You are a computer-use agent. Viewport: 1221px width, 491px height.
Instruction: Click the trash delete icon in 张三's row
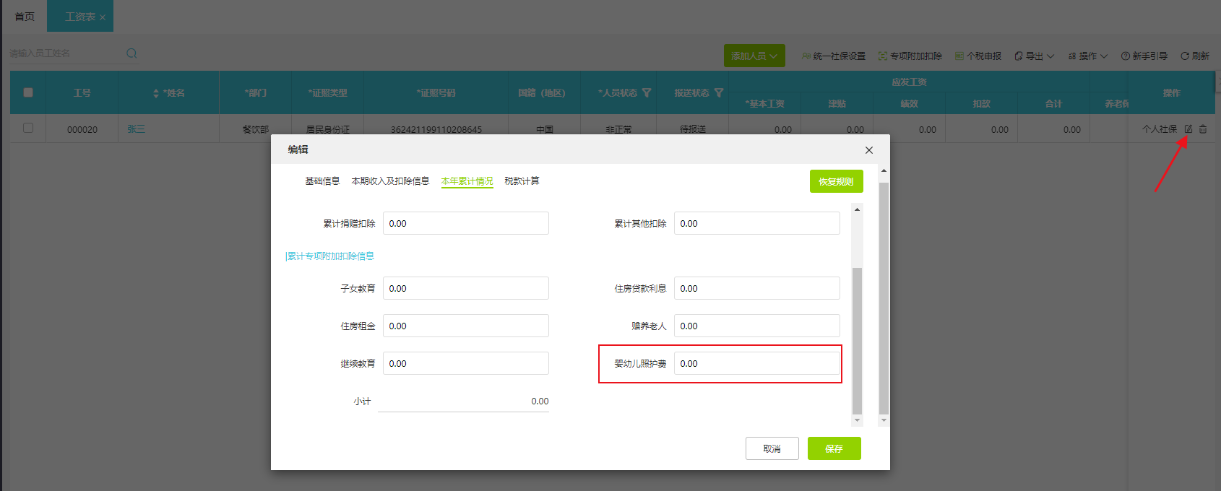tap(1203, 129)
